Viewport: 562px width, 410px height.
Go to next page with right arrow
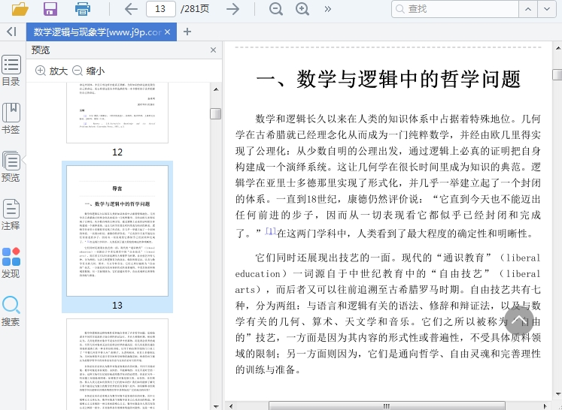[233, 9]
